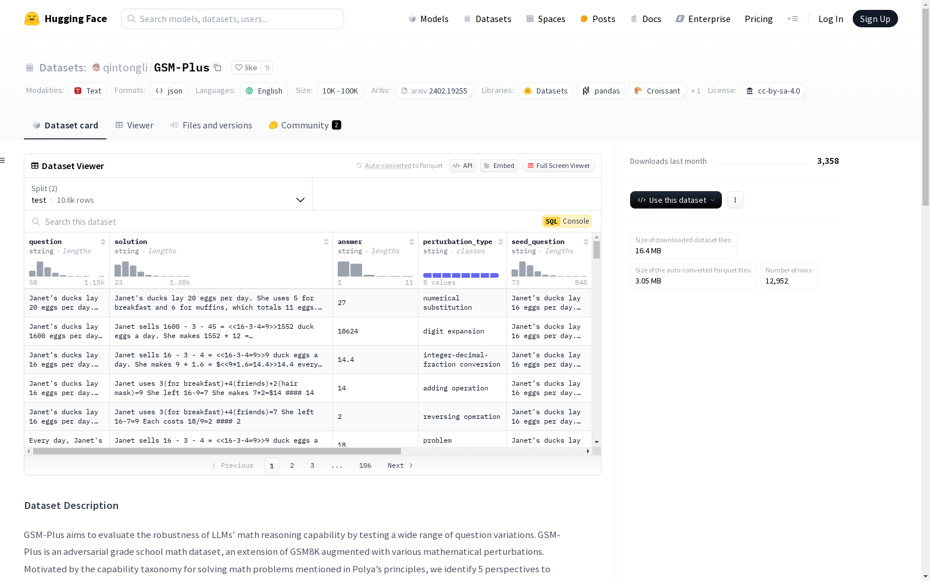Screen dimensions: 930x581
Task: Open Full Screen Viewer
Action: (559, 166)
